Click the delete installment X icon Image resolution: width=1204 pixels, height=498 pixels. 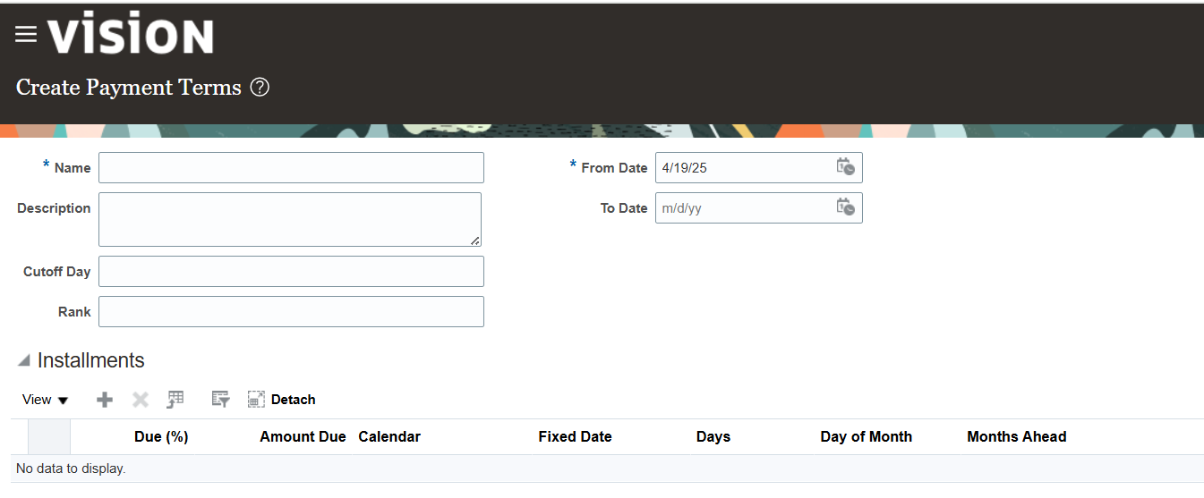click(141, 400)
